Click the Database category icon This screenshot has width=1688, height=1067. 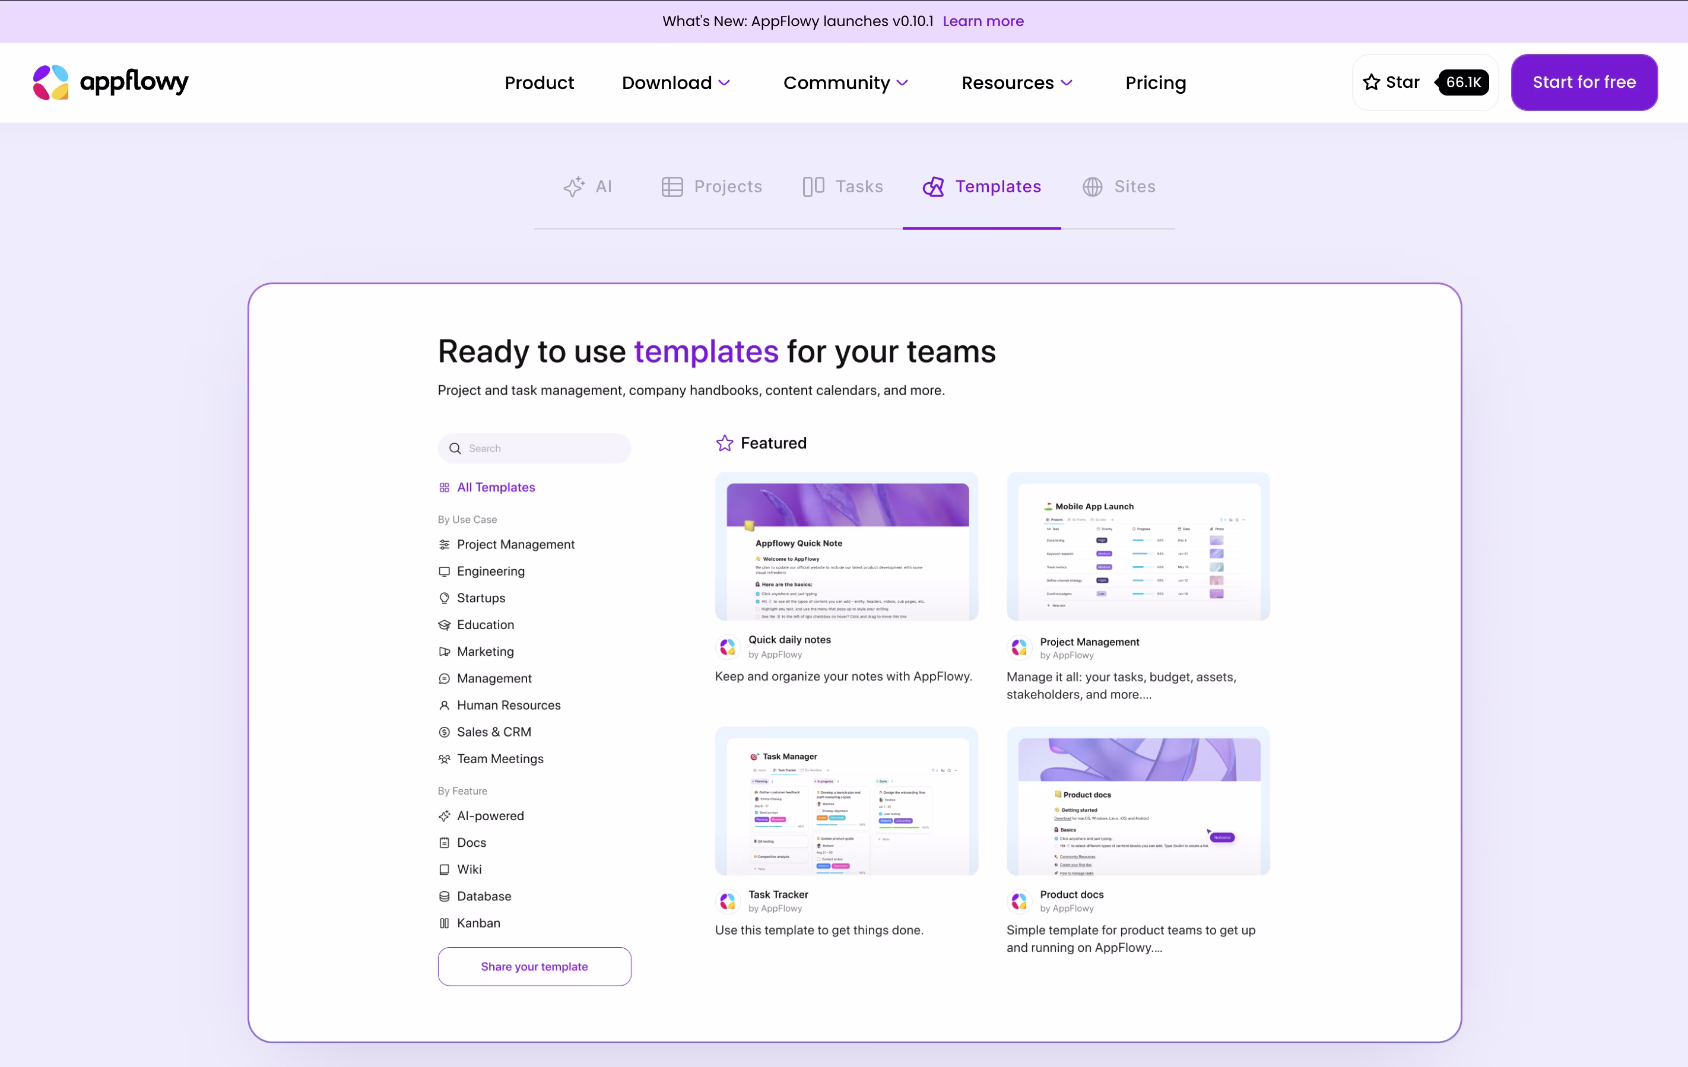[x=444, y=896]
